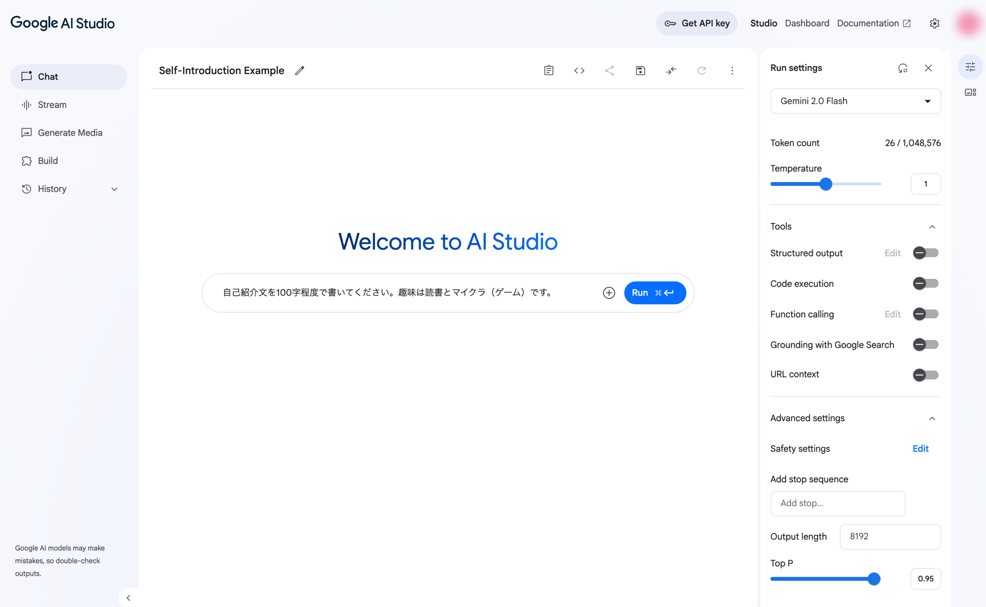Switch to the Studio tab
This screenshot has width=986, height=607.
[x=763, y=23]
